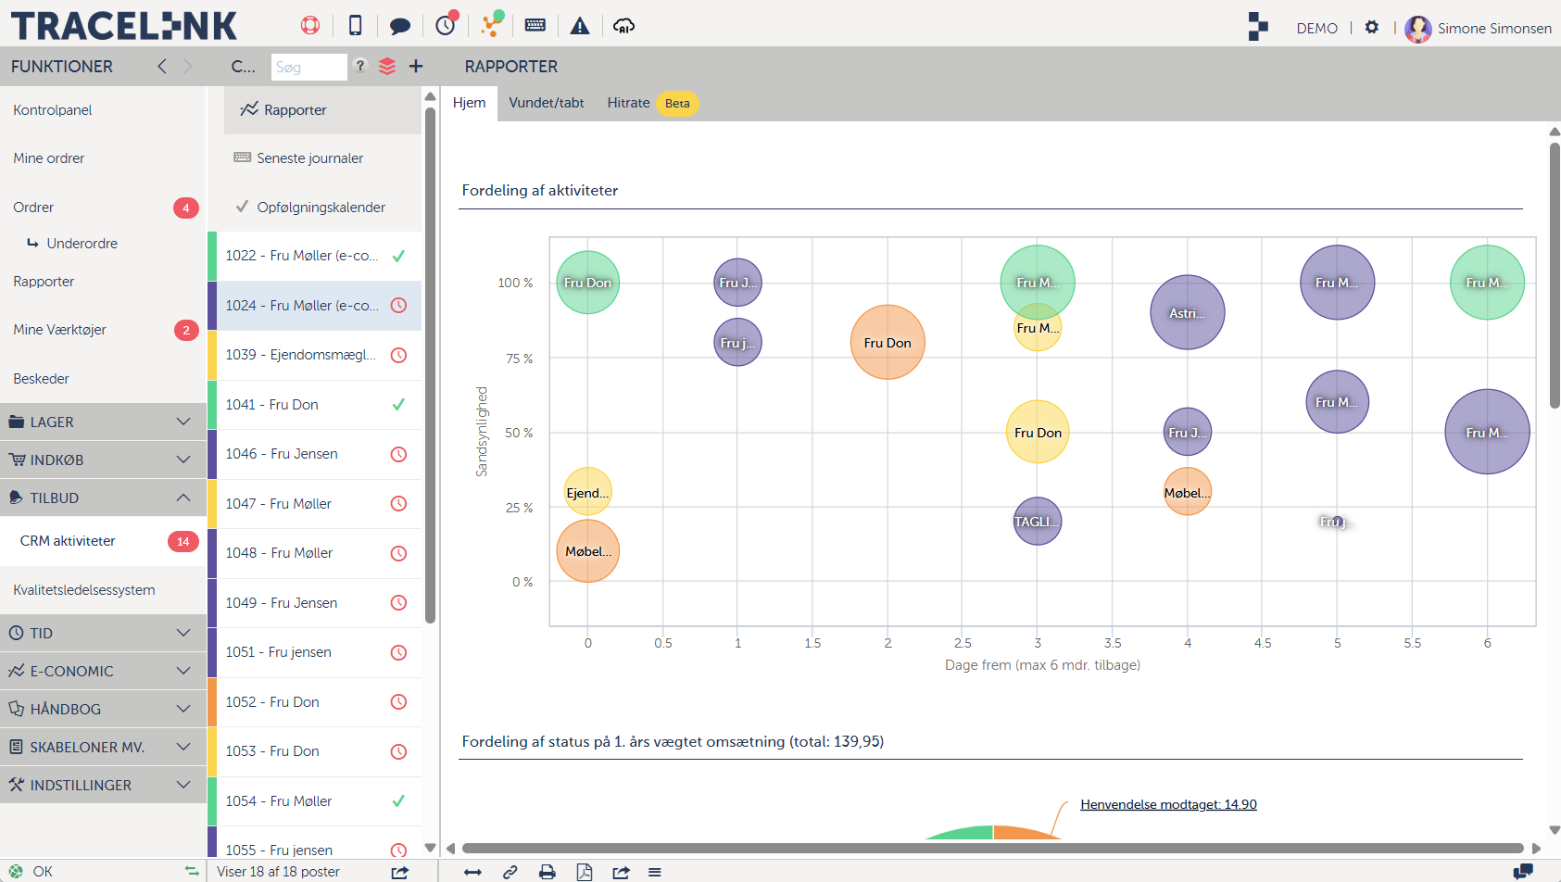The width and height of the screenshot is (1561, 882).
Task: Click the lifebuoy help icon
Action: coord(310,26)
